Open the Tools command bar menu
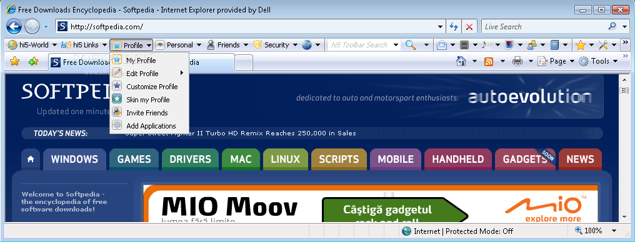635x242 pixels. click(x=598, y=61)
